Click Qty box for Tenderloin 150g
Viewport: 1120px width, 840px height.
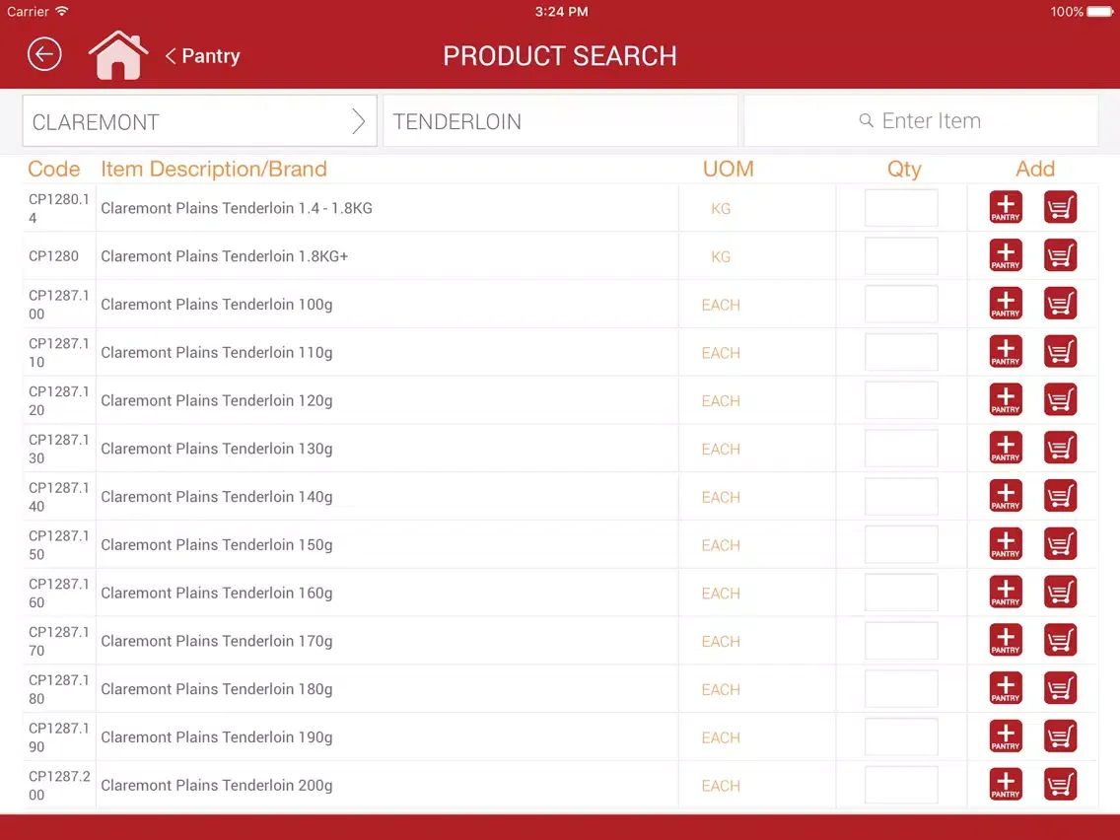coord(901,544)
